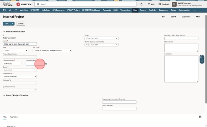
Task: Switch to the Files subtab
Action: [5, 117]
